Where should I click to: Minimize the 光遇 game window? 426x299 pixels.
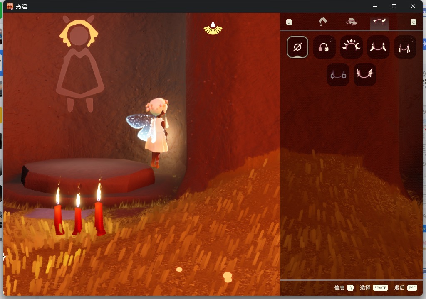click(375, 6)
